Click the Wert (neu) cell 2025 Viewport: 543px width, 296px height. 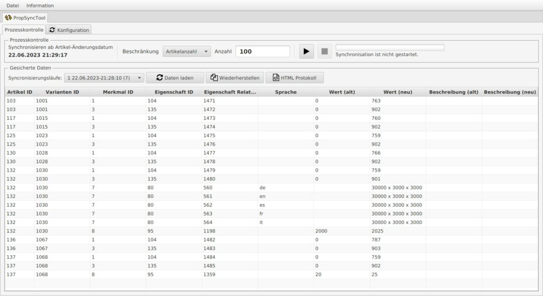coord(398,231)
